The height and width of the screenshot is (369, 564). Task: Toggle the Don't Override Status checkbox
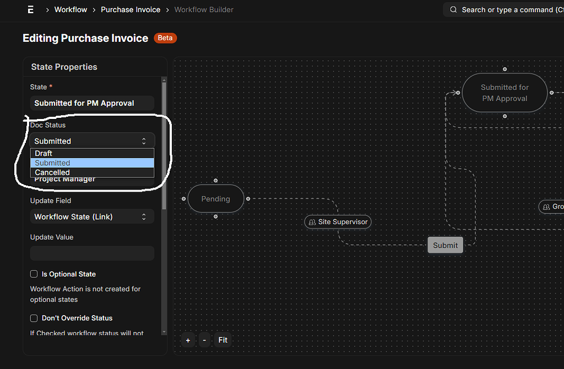point(34,318)
